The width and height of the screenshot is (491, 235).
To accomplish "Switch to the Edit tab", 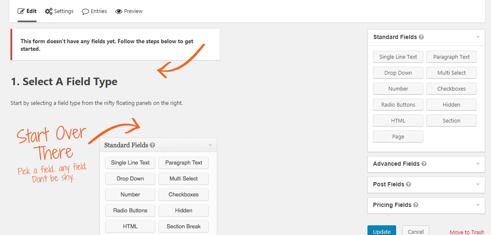I will (27, 11).
